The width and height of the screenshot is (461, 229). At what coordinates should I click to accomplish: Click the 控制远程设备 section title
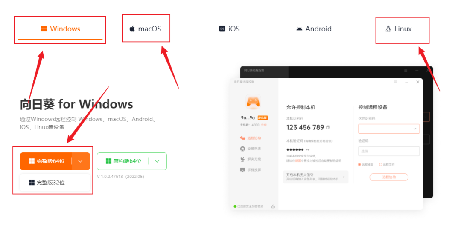pos(373,107)
